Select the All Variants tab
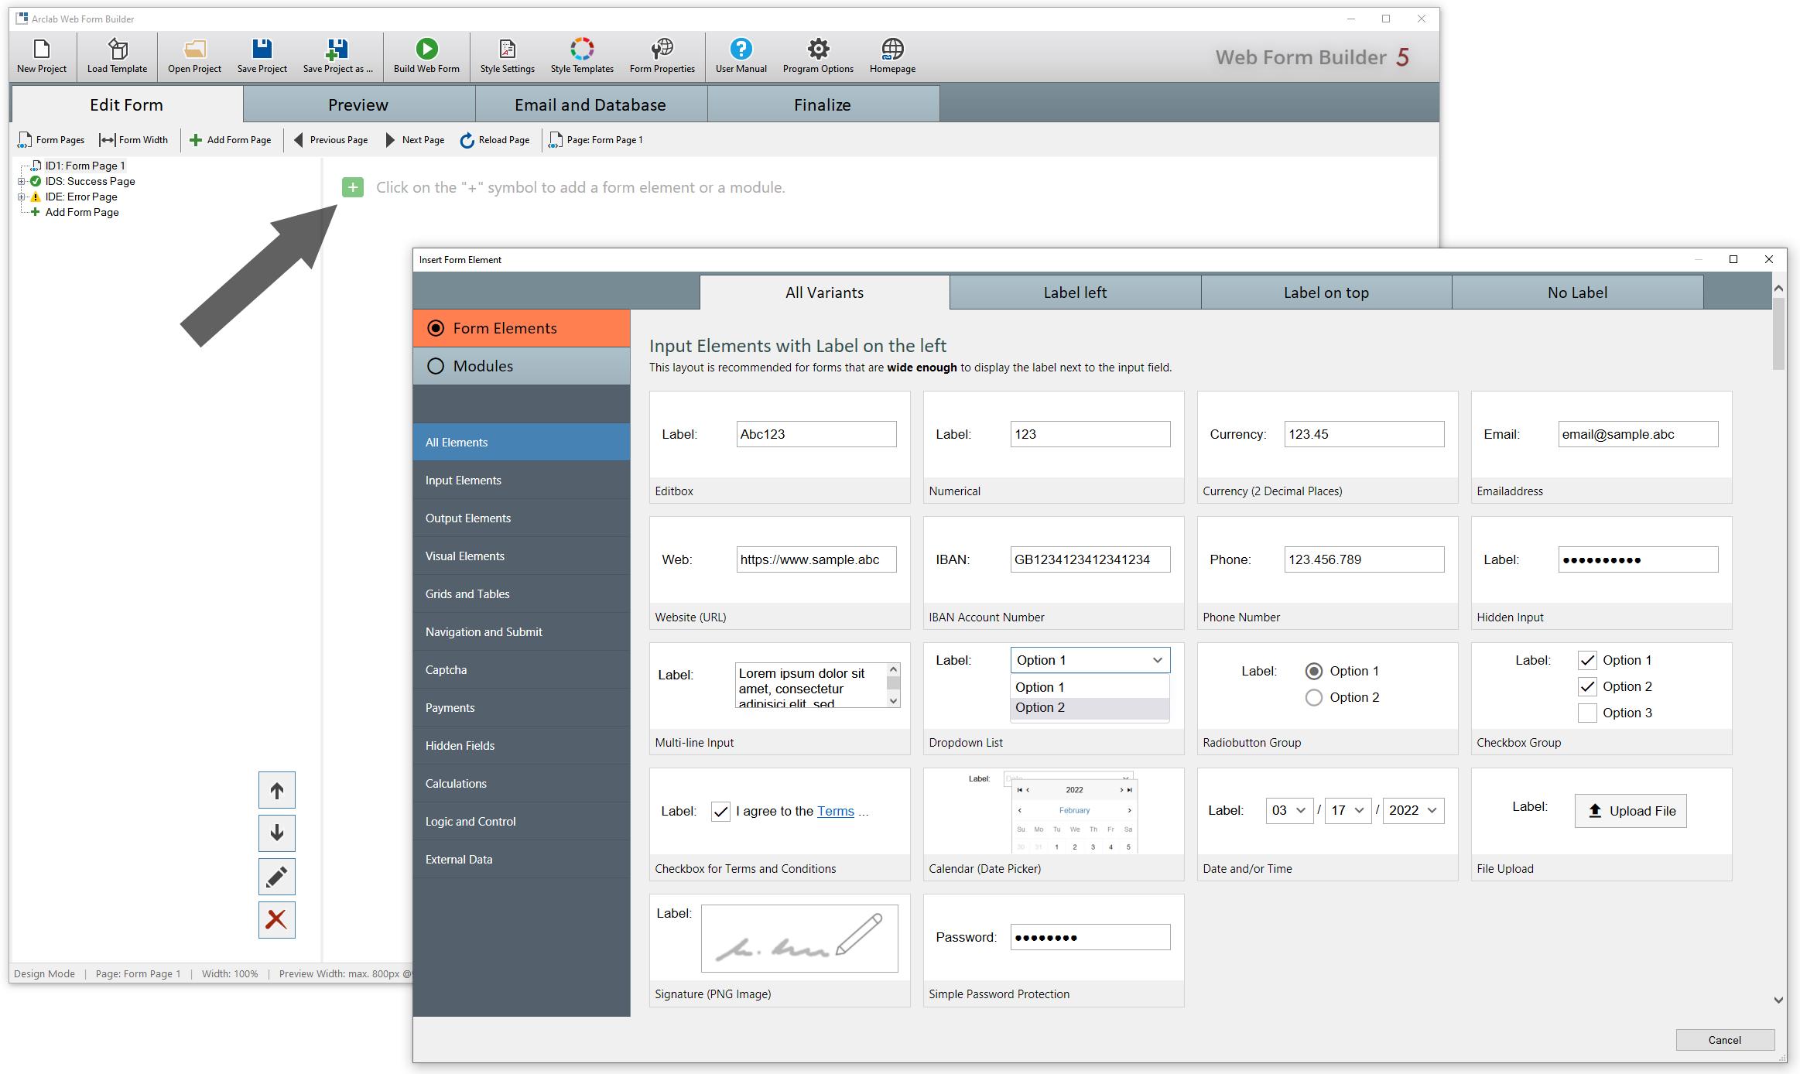Screen dimensions: 1800x1074 point(825,292)
